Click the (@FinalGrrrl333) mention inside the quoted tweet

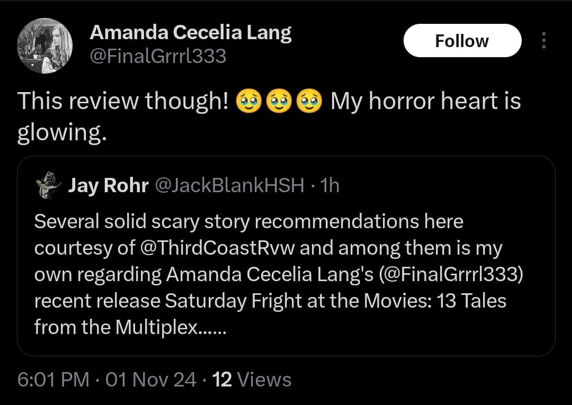(x=449, y=274)
